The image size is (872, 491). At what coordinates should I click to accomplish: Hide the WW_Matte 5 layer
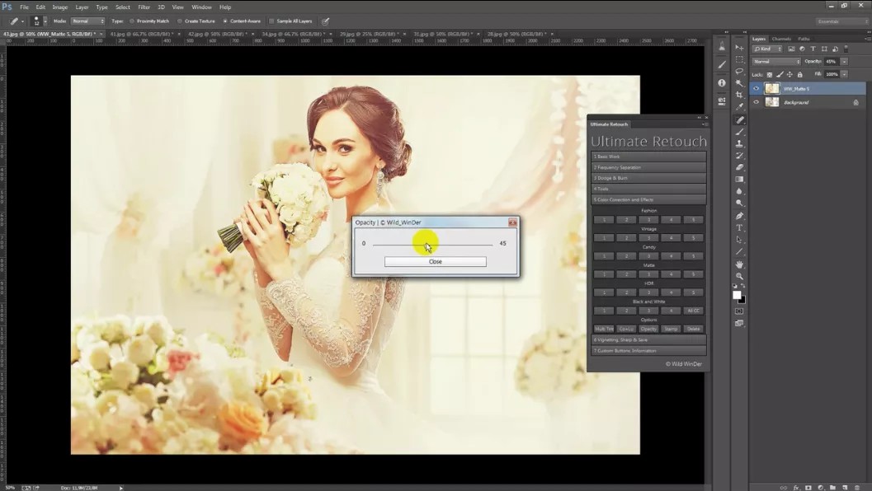point(757,88)
